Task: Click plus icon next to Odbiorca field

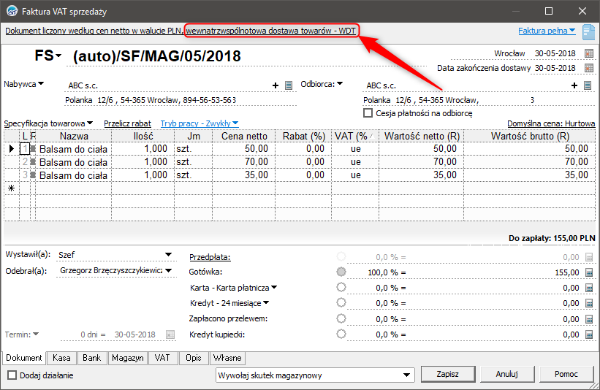Action: [x=574, y=85]
